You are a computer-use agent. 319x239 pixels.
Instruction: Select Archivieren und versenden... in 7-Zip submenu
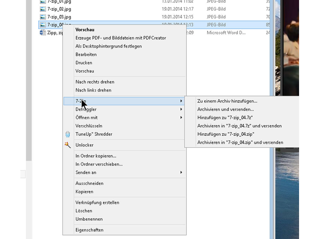(x=226, y=109)
